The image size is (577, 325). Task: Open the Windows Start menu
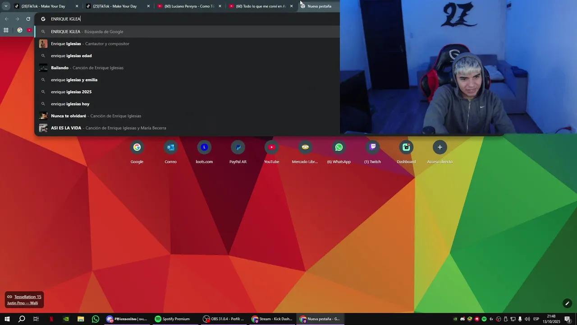tap(7, 319)
